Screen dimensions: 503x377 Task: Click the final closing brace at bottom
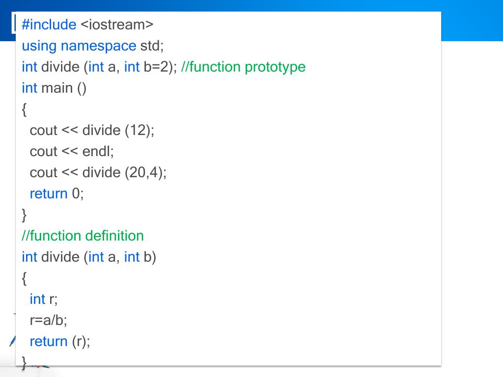[24, 363]
